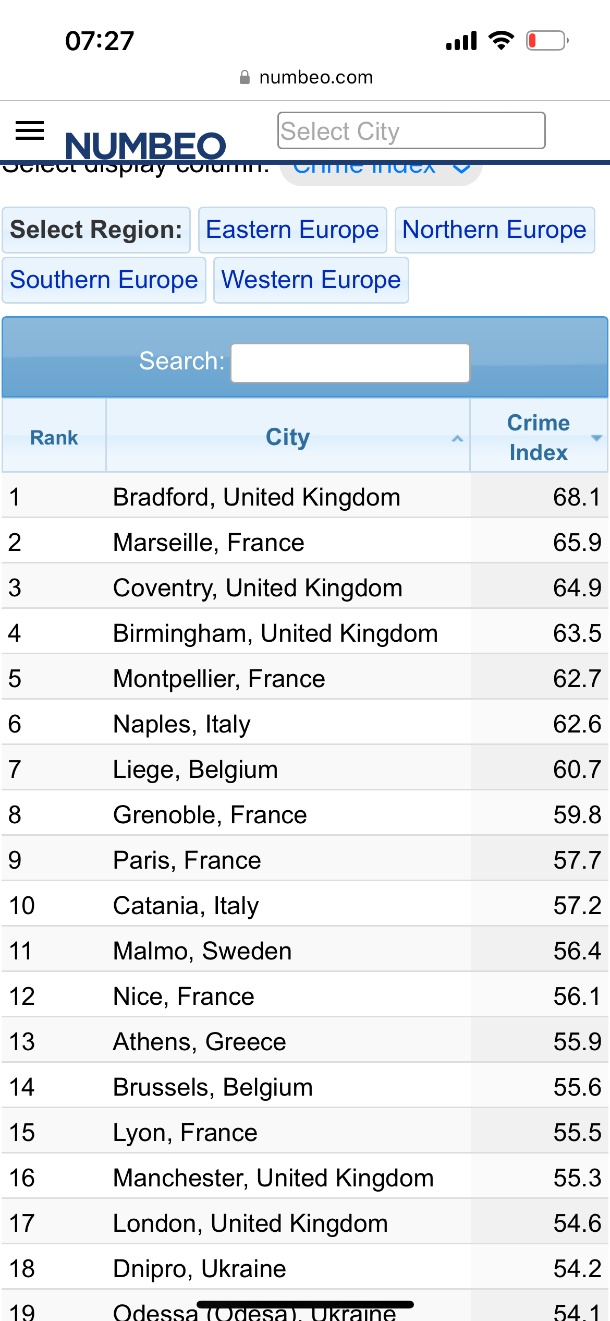Click the Select City combo box
Viewport: 610px width, 1321px height.
(411, 130)
